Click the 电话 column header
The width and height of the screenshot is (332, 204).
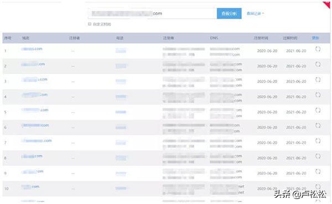120,38
